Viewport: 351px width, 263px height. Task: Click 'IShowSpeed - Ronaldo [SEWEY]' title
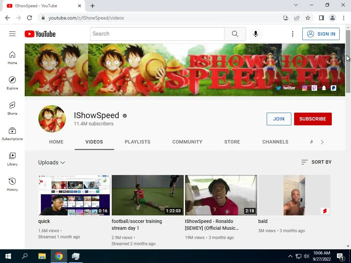pyautogui.click(x=212, y=225)
